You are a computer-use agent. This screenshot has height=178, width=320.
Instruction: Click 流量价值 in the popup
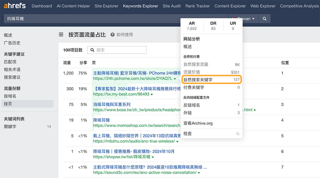212,72
